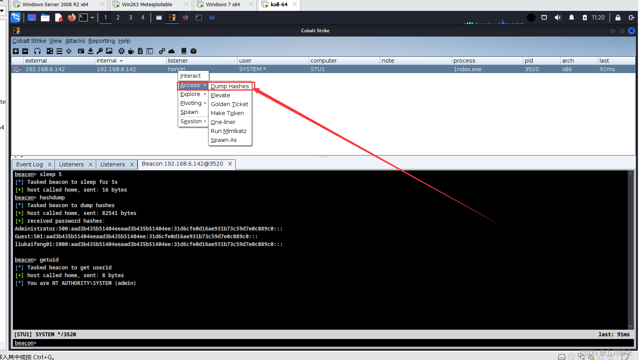639x360 pixels.
Task: Open the Help menu
Action: point(124,41)
